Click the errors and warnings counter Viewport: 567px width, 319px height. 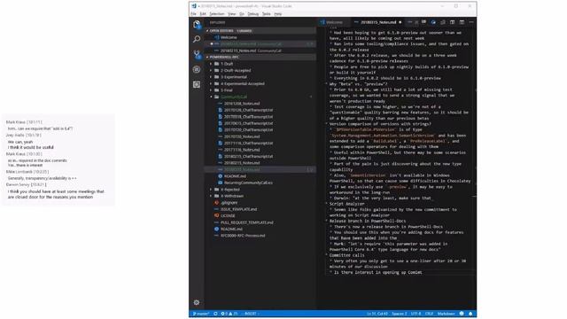pyautogui.click(x=229, y=314)
